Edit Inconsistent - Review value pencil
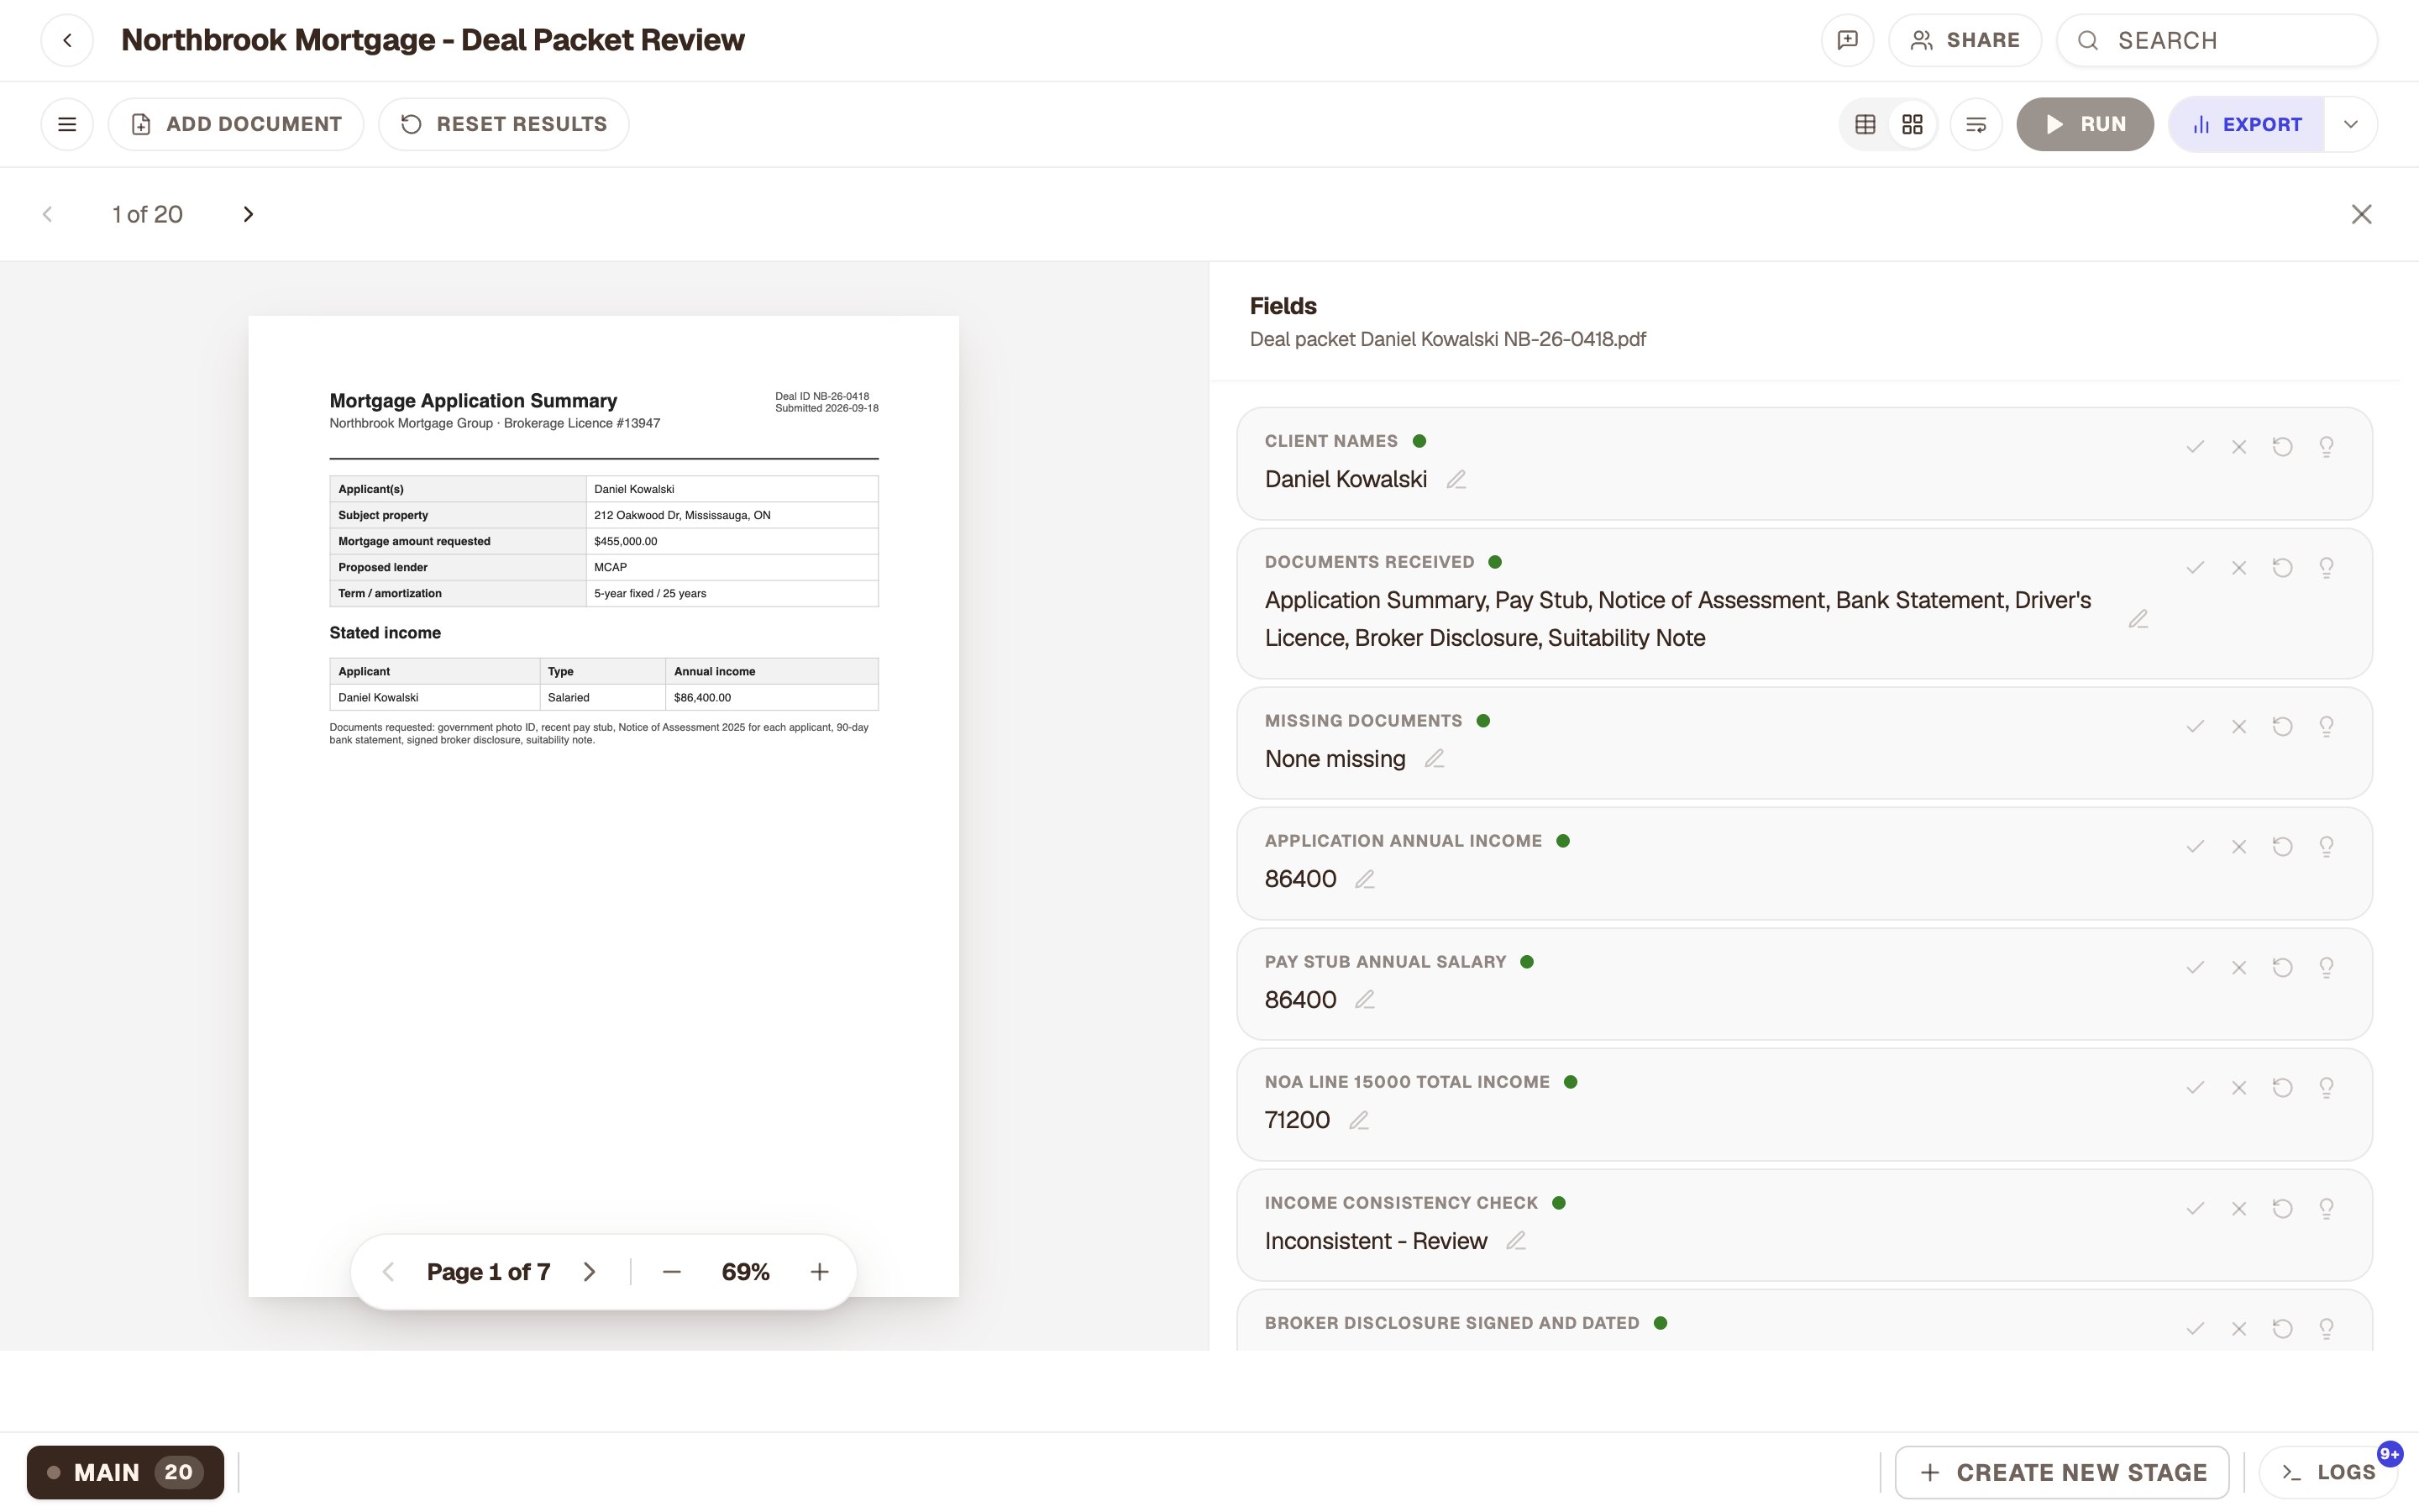The image size is (2419, 1512). (x=1516, y=1241)
